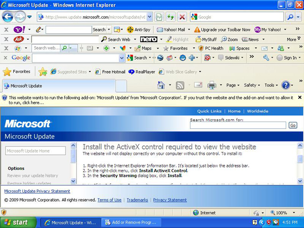Expand Google toolbar search box dropdown
The height and width of the screenshot is (228, 304).
(x=122, y=58)
